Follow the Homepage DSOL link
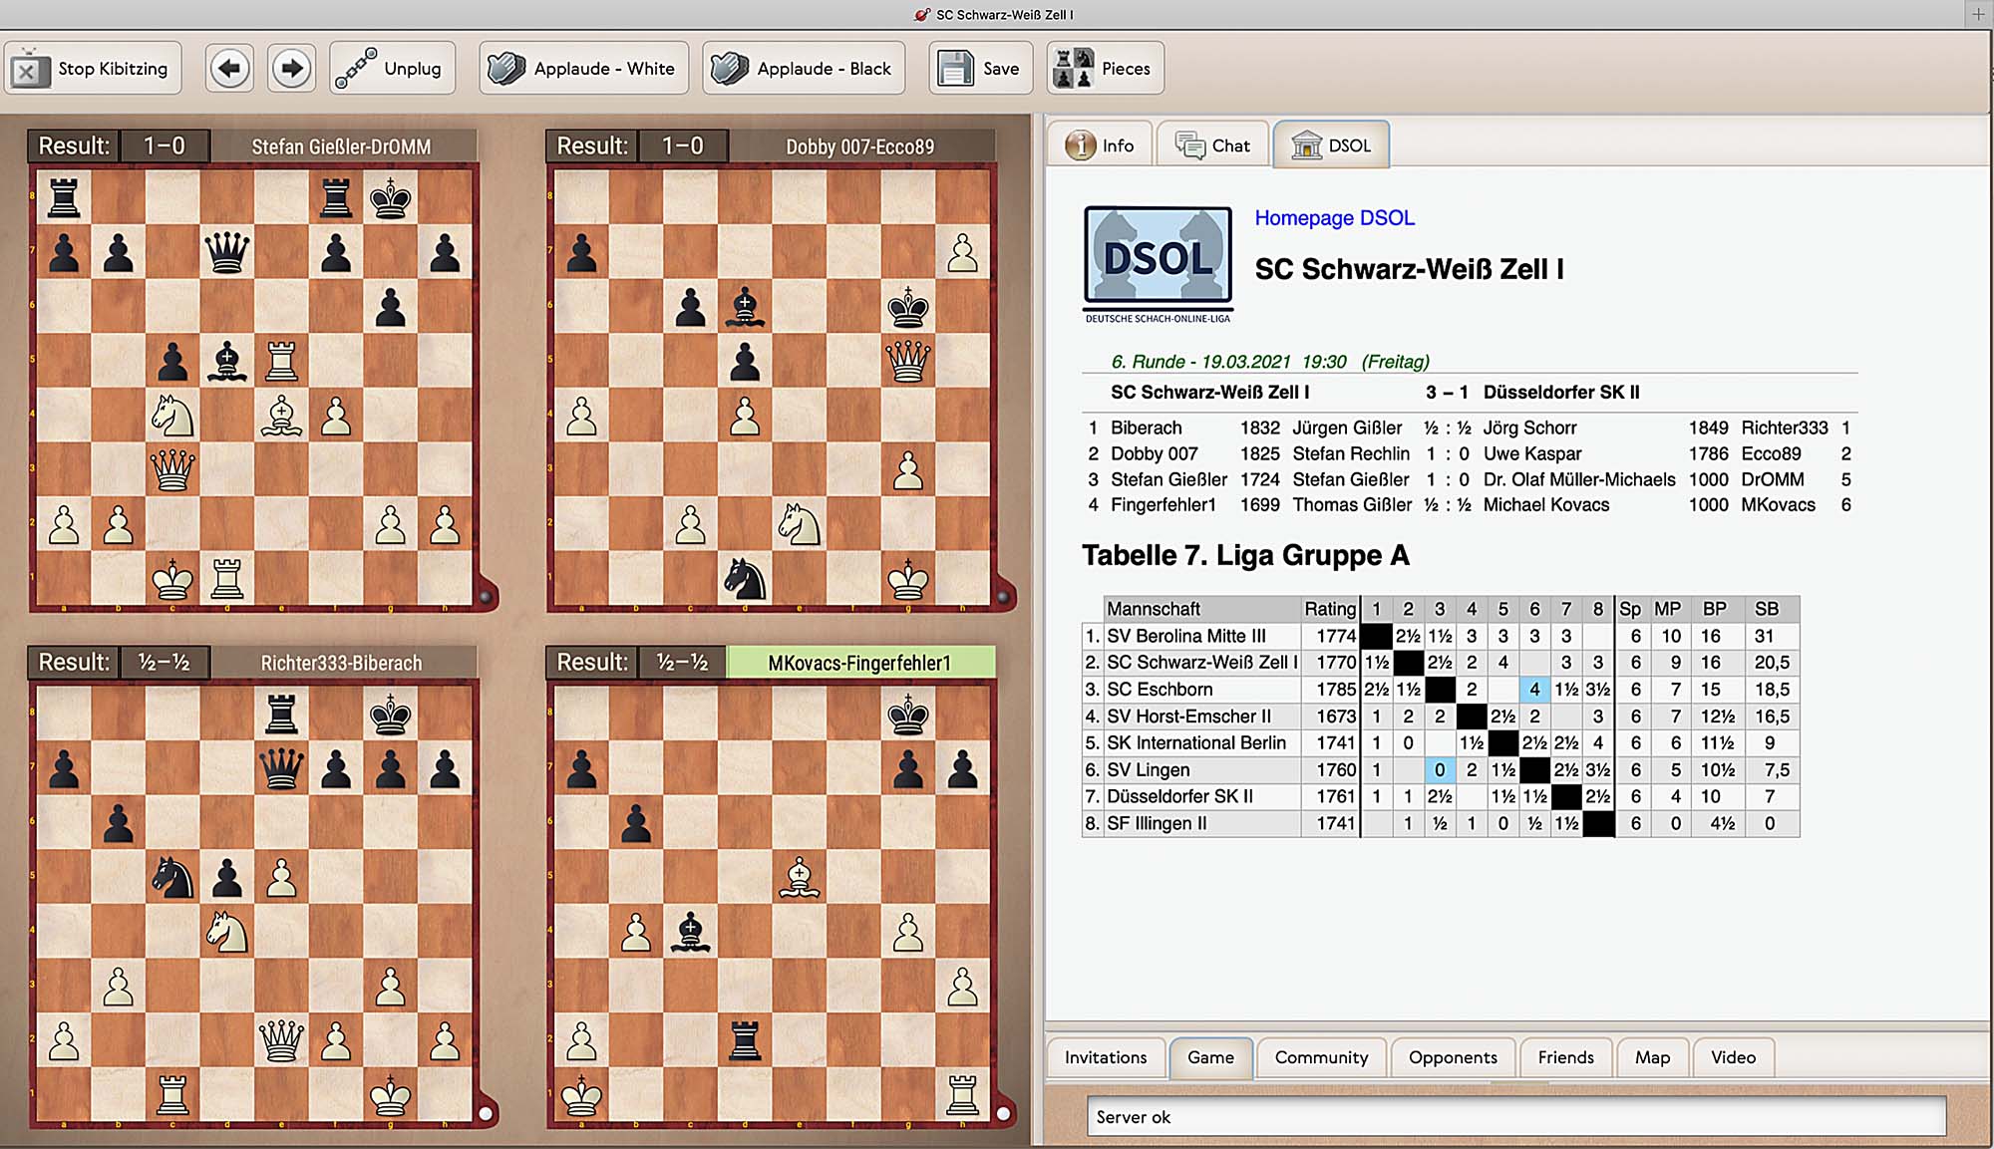 pos(1334,218)
